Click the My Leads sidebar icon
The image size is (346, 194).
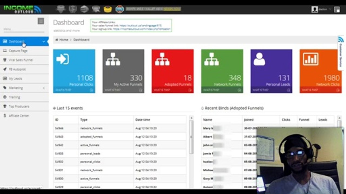pos(5,78)
